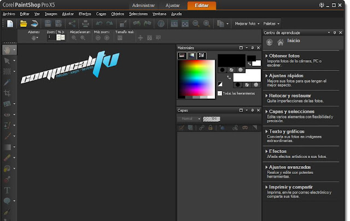Expand the Obtener fotos section
The width and height of the screenshot is (350, 221).
pyautogui.click(x=266, y=56)
